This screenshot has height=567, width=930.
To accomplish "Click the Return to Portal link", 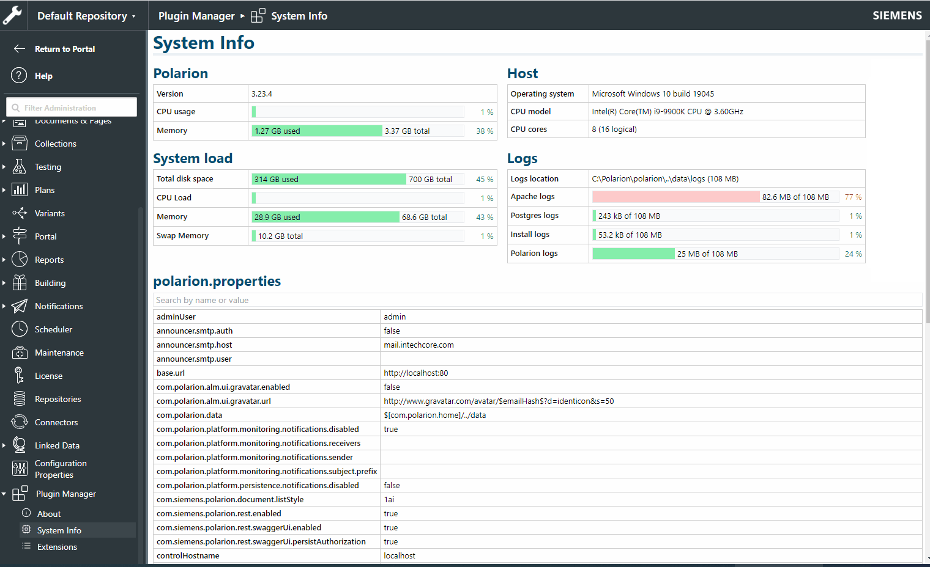I will [x=65, y=49].
